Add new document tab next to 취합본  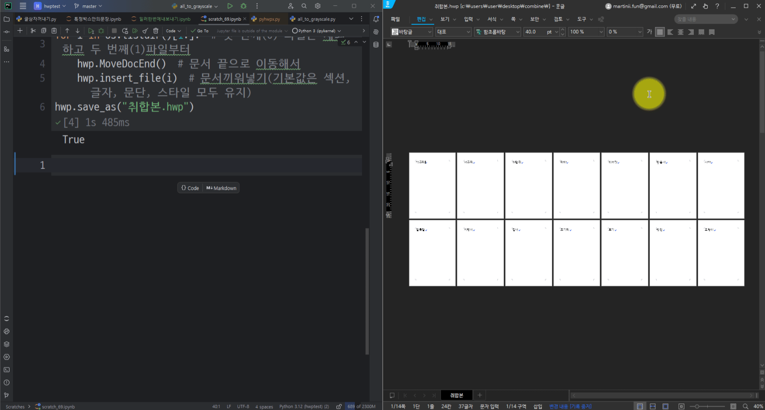[x=480, y=395]
